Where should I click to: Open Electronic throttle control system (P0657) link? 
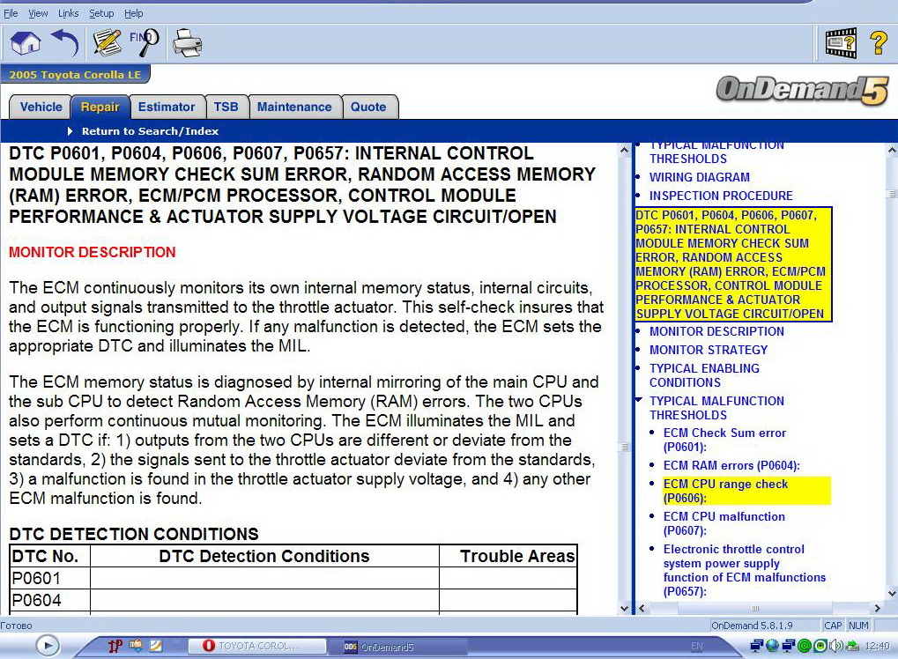coord(745,570)
